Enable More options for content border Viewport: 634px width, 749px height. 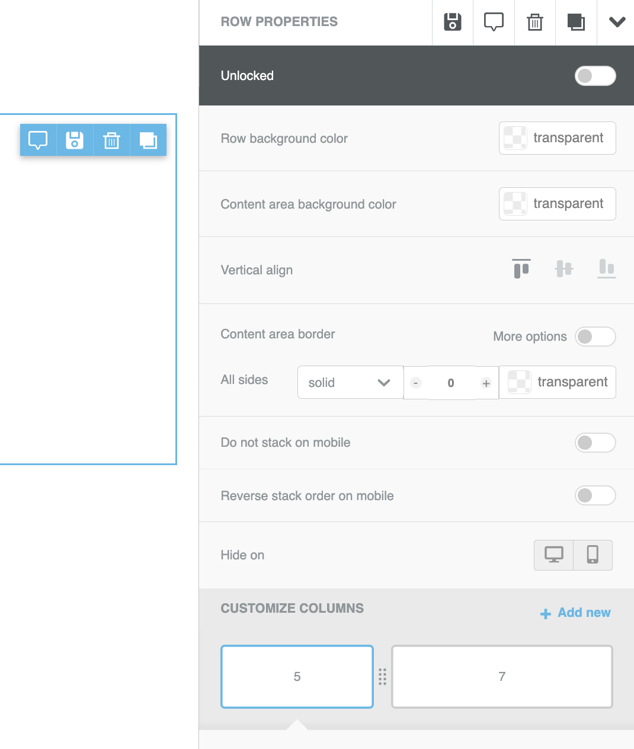[x=595, y=337]
